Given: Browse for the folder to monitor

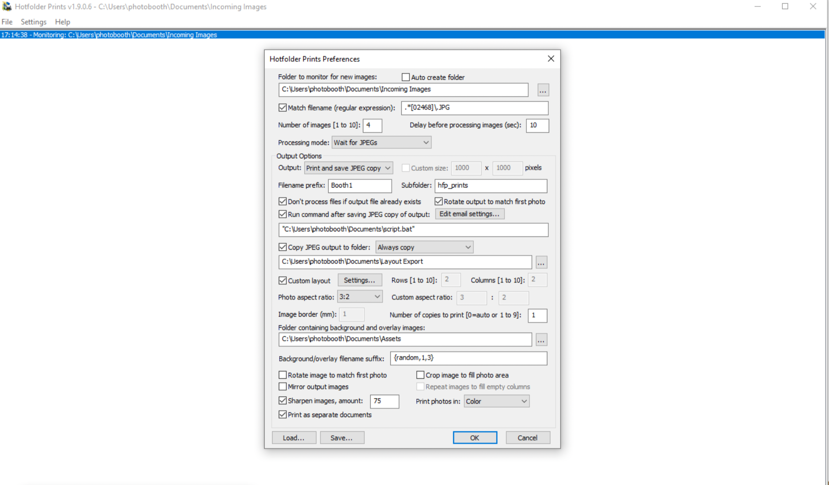Looking at the screenshot, I should [x=543, y=90].
